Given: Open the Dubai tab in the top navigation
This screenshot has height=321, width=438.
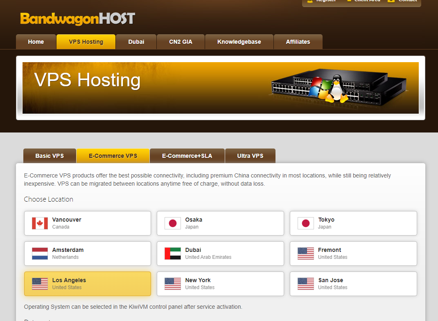Looking at the screenshot, I should click(x=136, y=42).
